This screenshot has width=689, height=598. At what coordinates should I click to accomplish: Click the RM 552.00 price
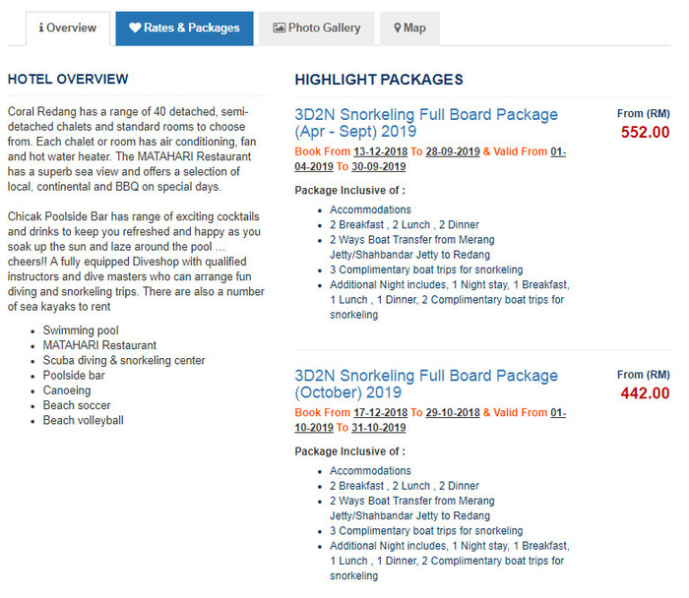coord(645,133)
